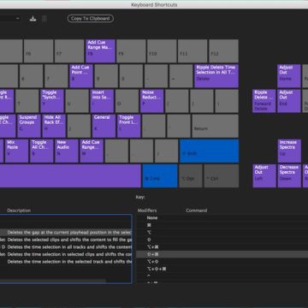Select the number 7 key
This screenshot has width=308, height=308.
(x=56, y=76)
